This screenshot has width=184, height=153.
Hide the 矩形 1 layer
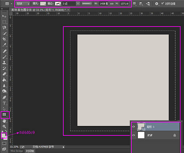pyautogui.click(x=134, y=127)
